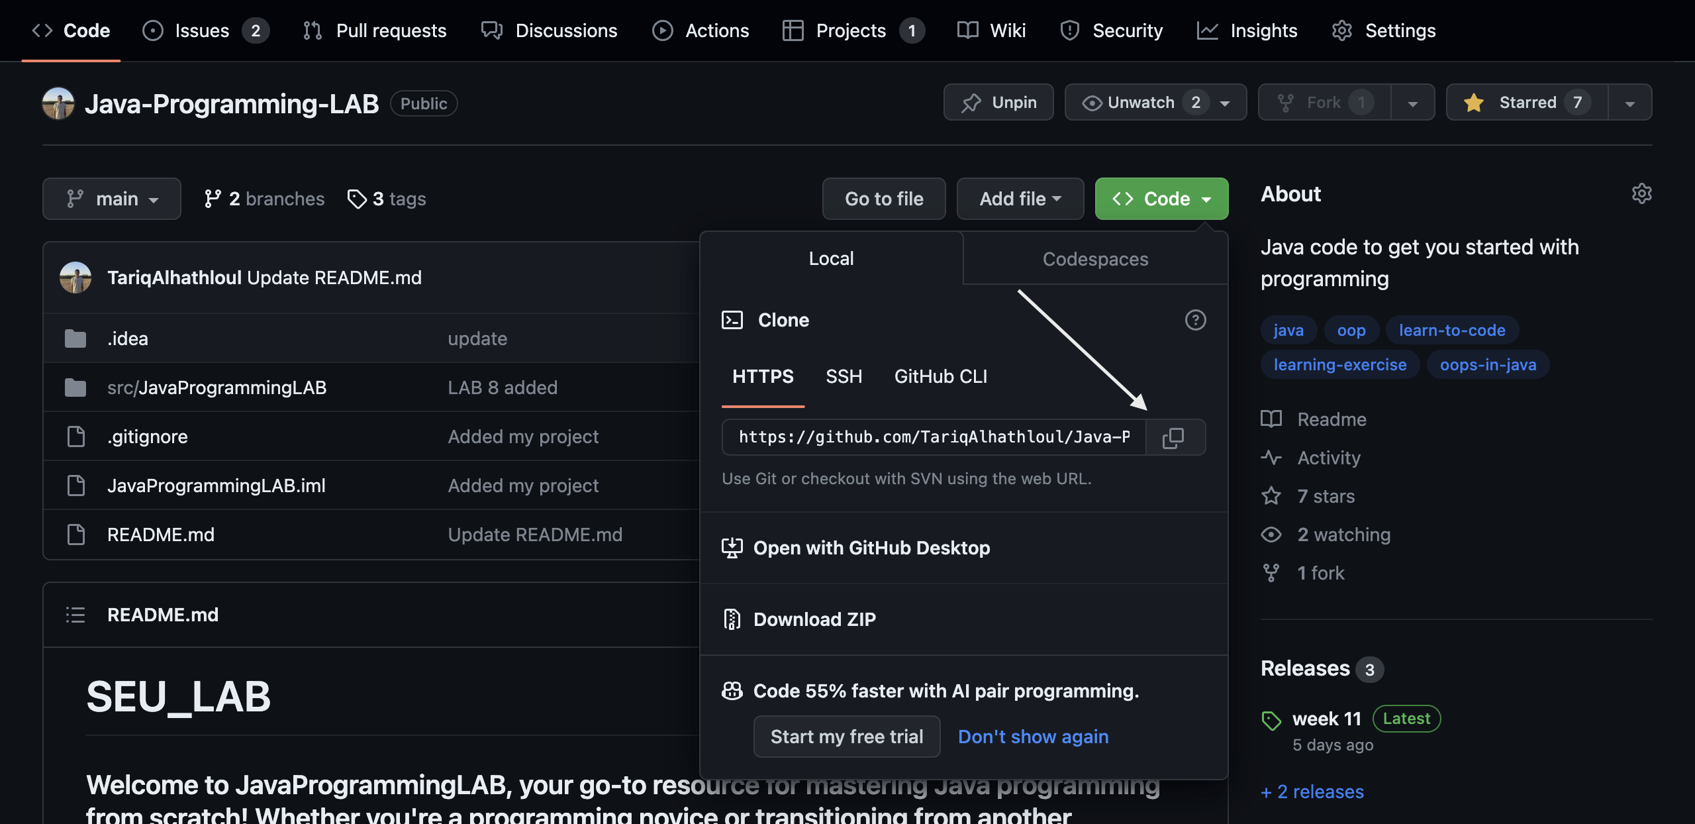Expand the star lists dropdown arrow

coord(1629,103)
